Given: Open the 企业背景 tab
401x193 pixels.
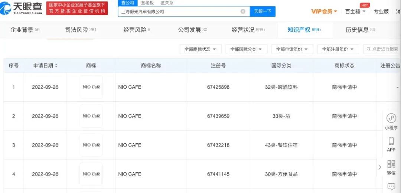Looking at the screenshot, I should 25,30.
